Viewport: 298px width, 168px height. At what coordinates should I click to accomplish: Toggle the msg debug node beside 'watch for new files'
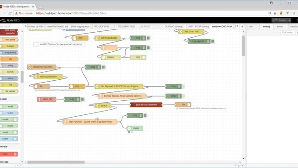(103, 67)
